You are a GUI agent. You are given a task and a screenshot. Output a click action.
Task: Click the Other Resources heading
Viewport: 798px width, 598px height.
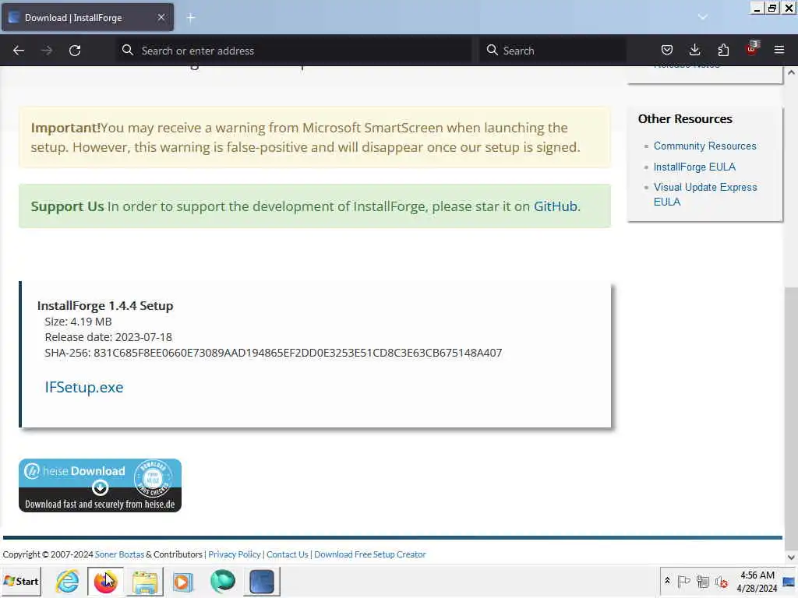pyautogui.click(x=685, y=119)
